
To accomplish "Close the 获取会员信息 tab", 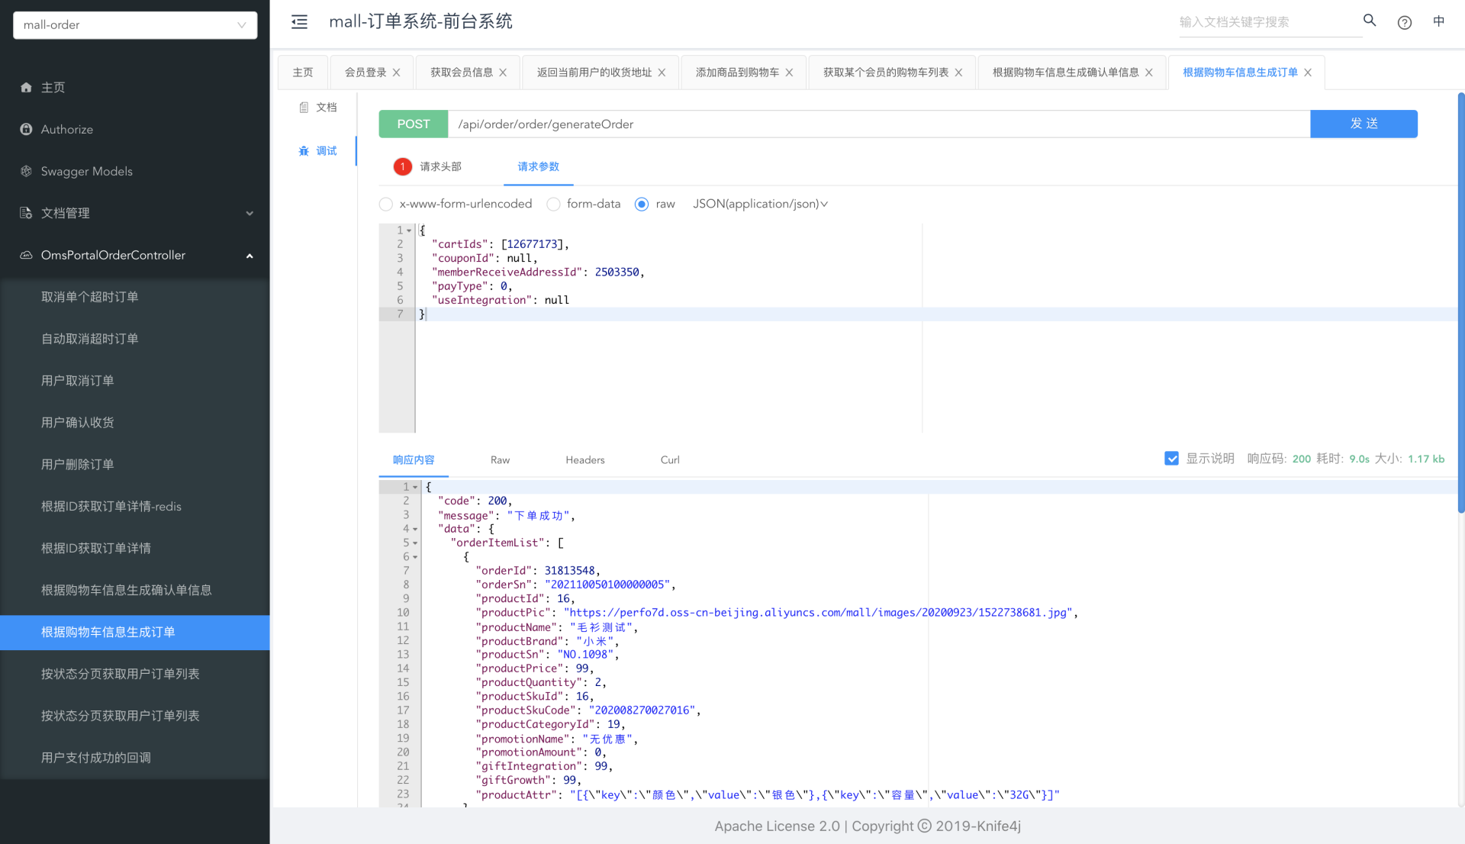I will tap(503, 72).
